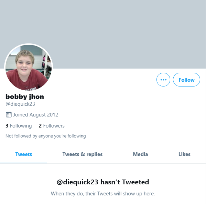Follow the @diequick23 account

186,80
